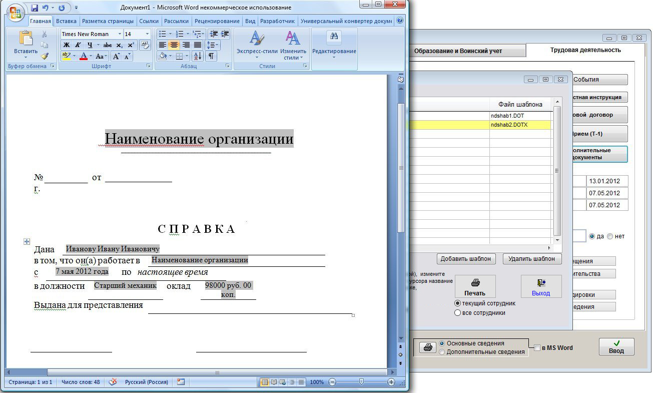Increase paragraph indent
Image resolution: width=653 pixels, height=393 pixels.
point(225,34)
